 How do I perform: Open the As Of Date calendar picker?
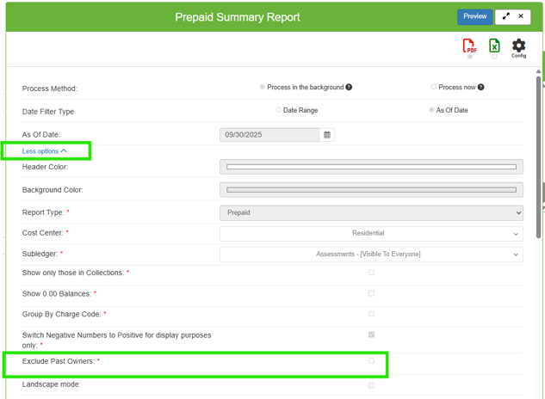point(327,135)
